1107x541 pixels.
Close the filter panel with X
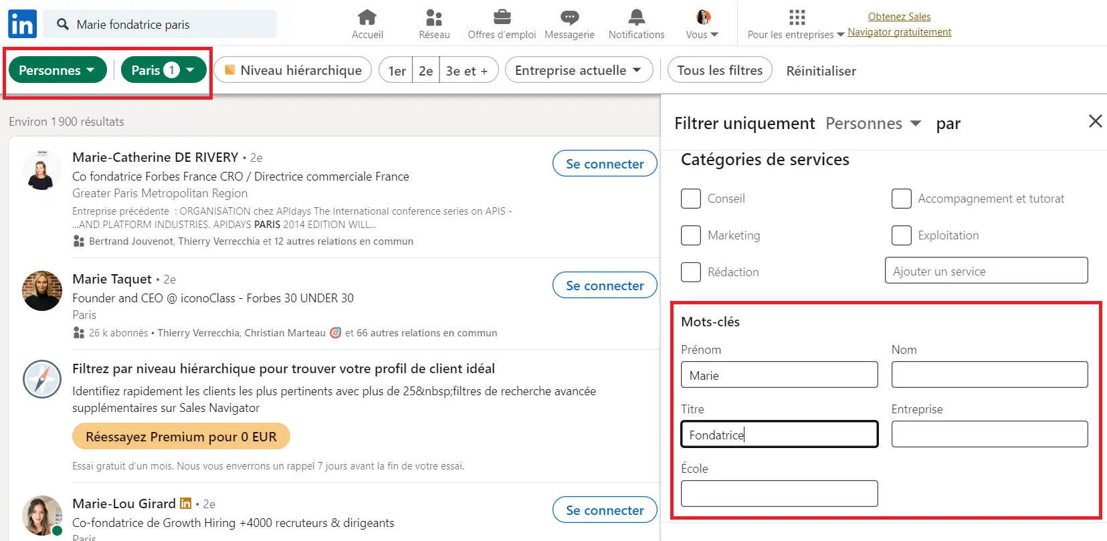click(x=1095, y=121)
